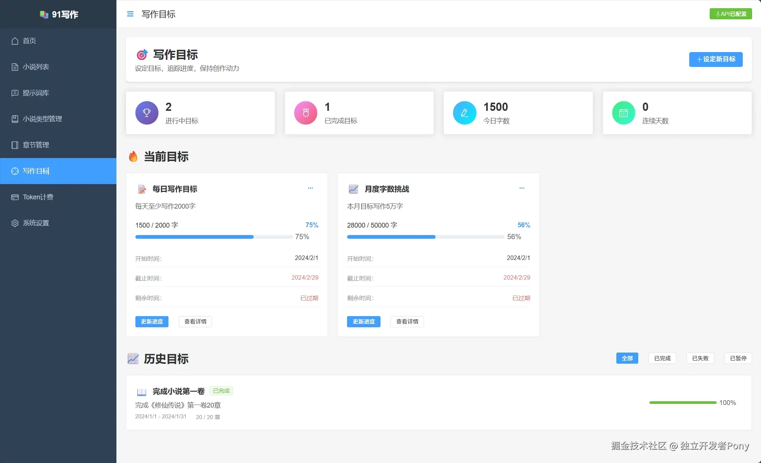Check API status via API已配置 badge

tap(730, 14)
